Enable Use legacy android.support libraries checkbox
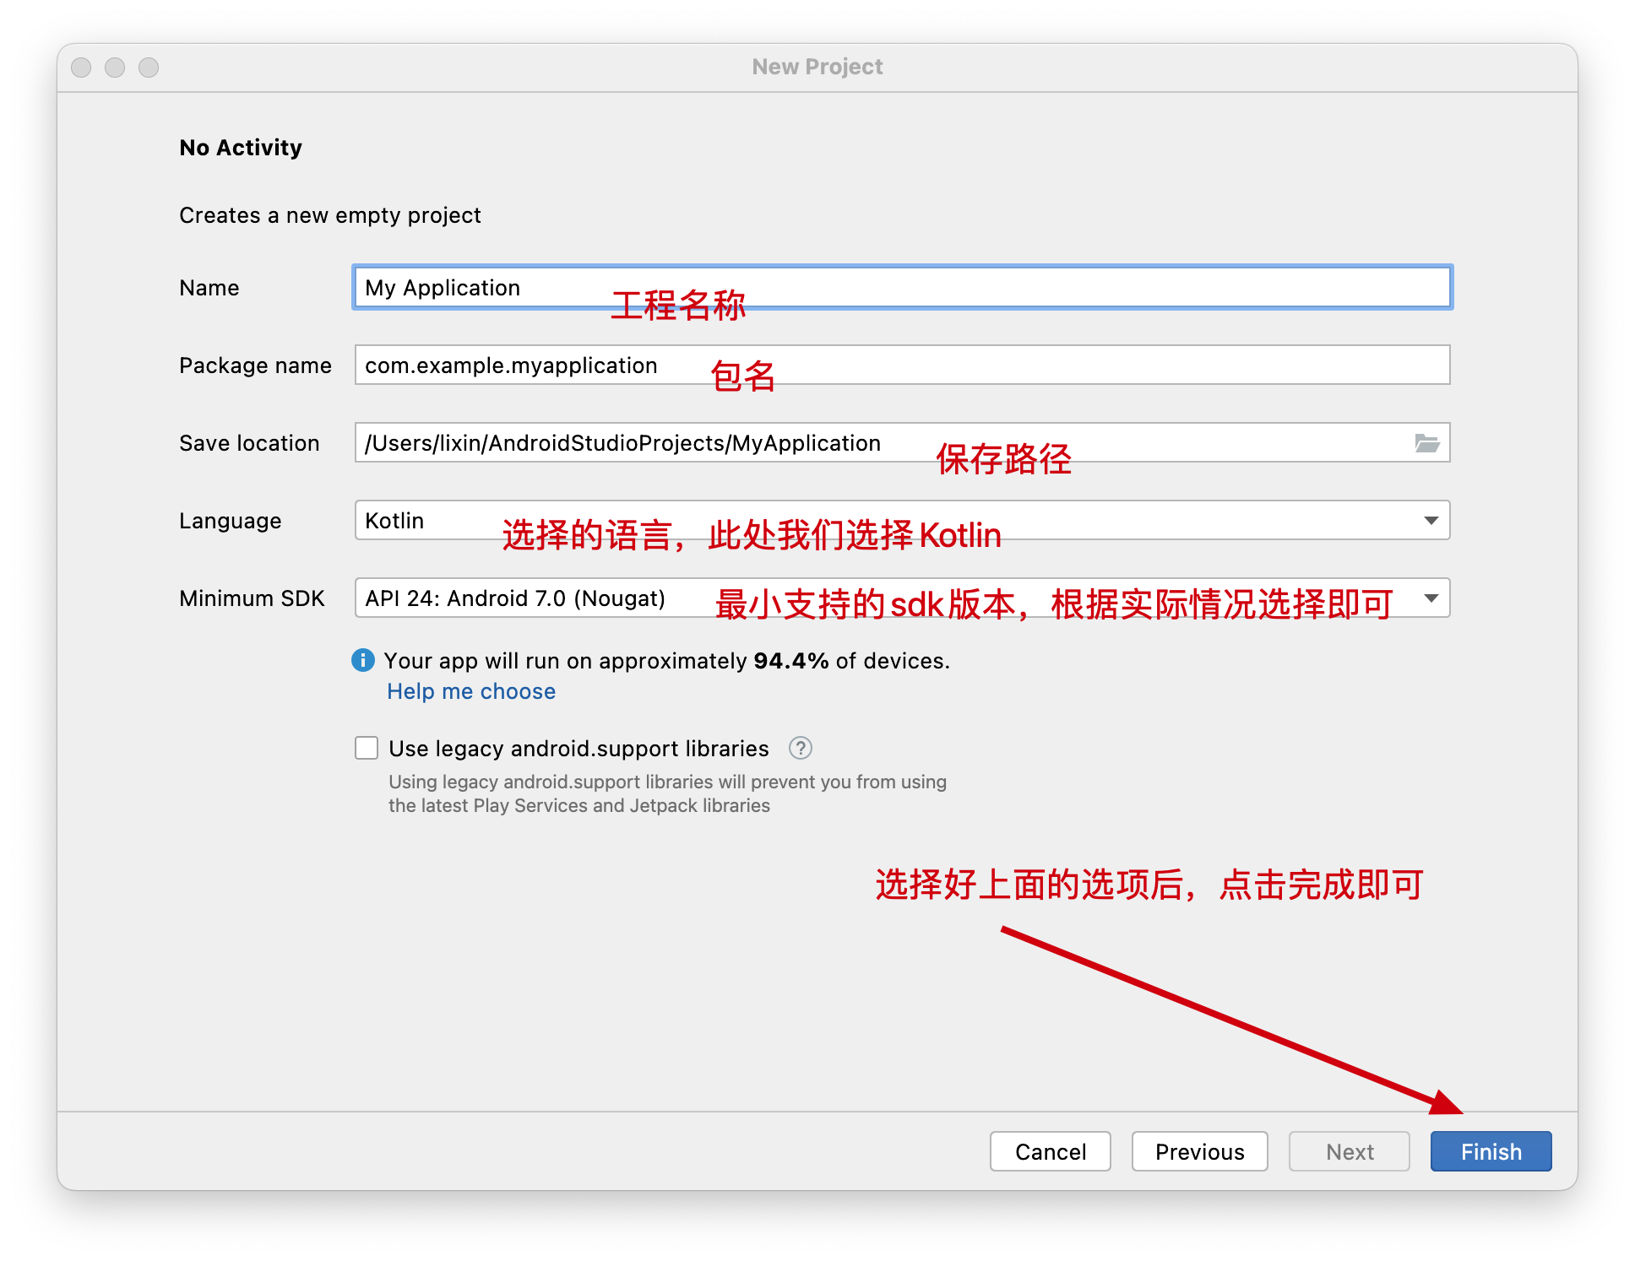This screenshot has width=1635, height=1261. point(367,748)
